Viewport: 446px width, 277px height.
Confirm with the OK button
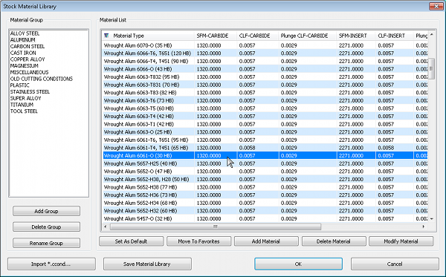[x=298, y=264]
